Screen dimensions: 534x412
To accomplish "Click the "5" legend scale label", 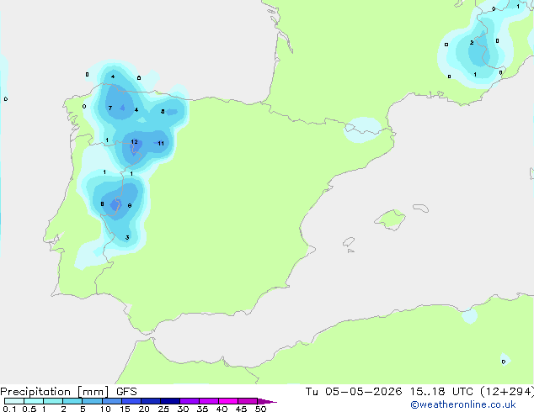I will tap(83, 409).
